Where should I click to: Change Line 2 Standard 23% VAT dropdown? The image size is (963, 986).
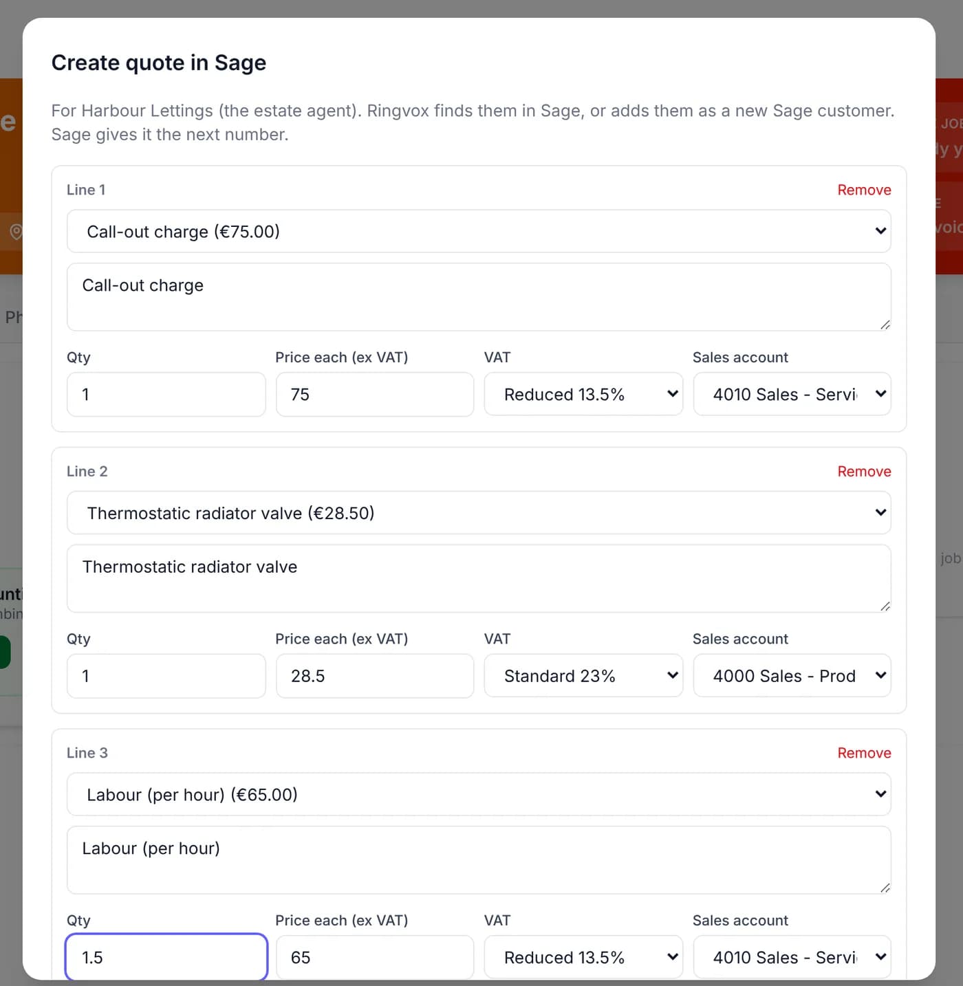583,676
